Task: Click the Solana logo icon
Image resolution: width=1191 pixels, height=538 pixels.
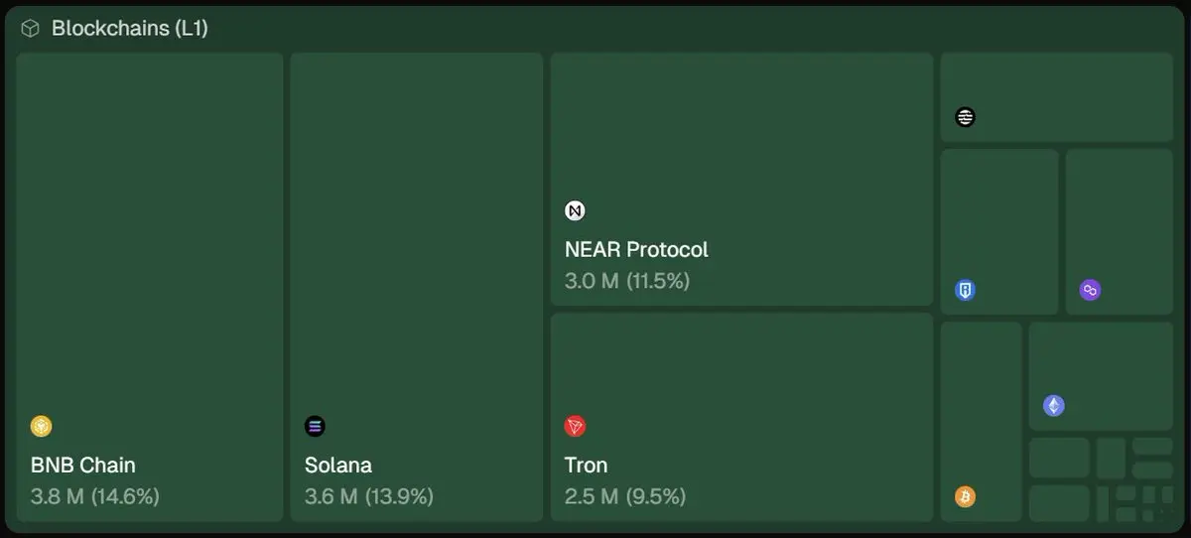Action: [315, 427]
